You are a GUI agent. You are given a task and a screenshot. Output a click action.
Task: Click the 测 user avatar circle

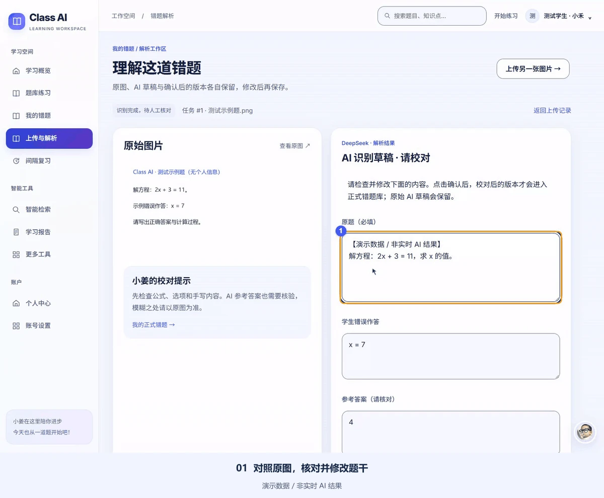tap(532, 16)
